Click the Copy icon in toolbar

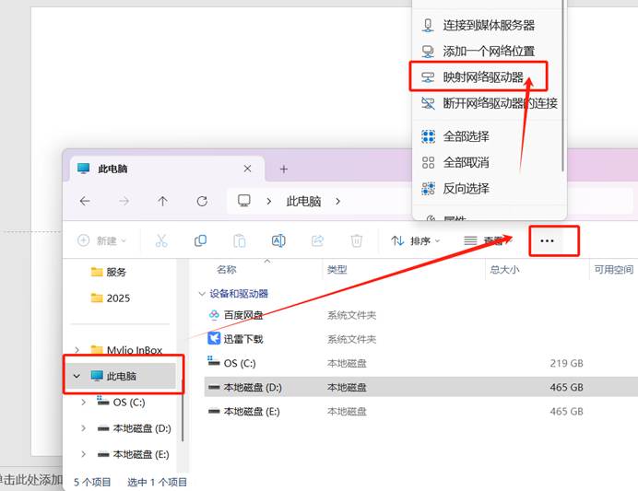click(x=200, y=240)
